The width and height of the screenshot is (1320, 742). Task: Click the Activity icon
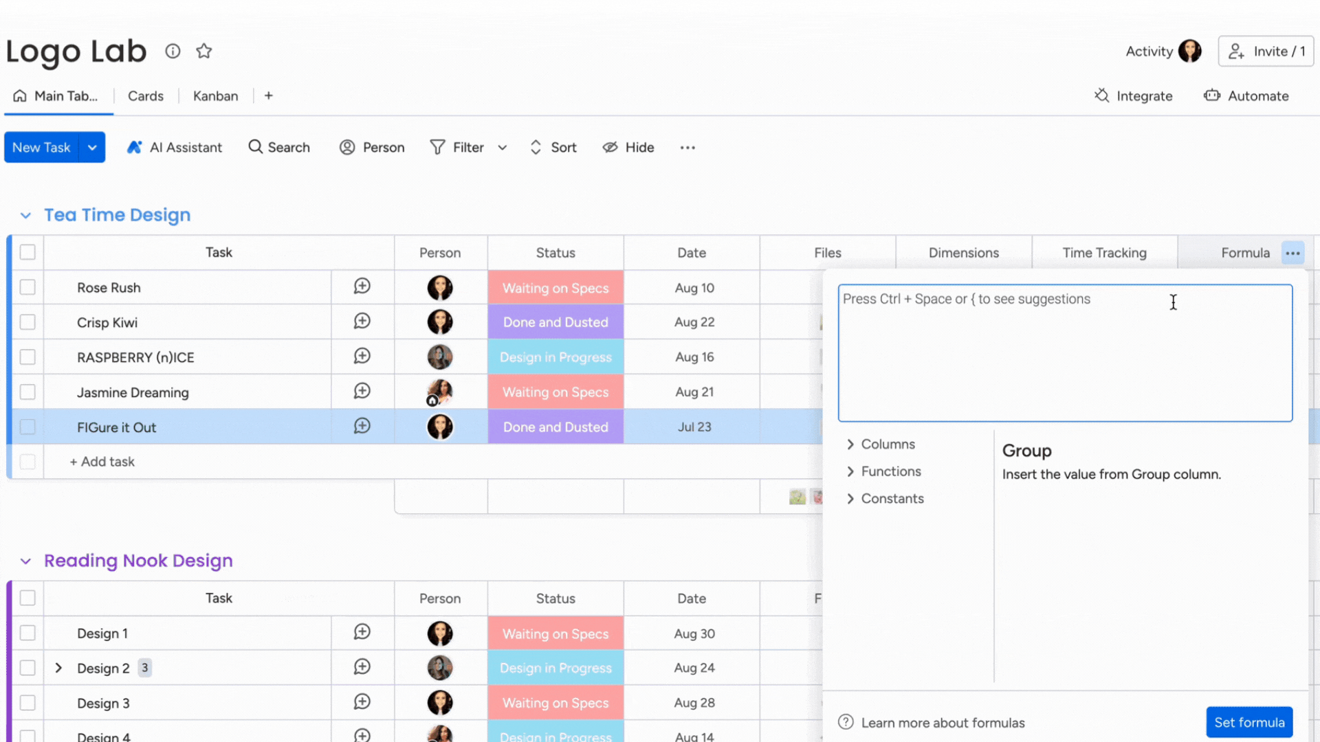tap(1191, 50)
